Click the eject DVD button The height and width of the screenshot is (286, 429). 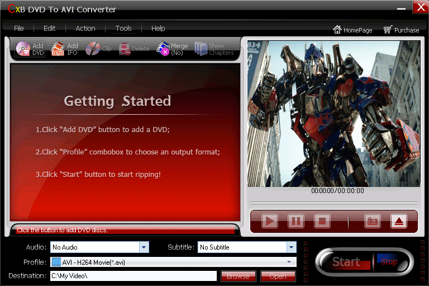click(x=399, y=221)
